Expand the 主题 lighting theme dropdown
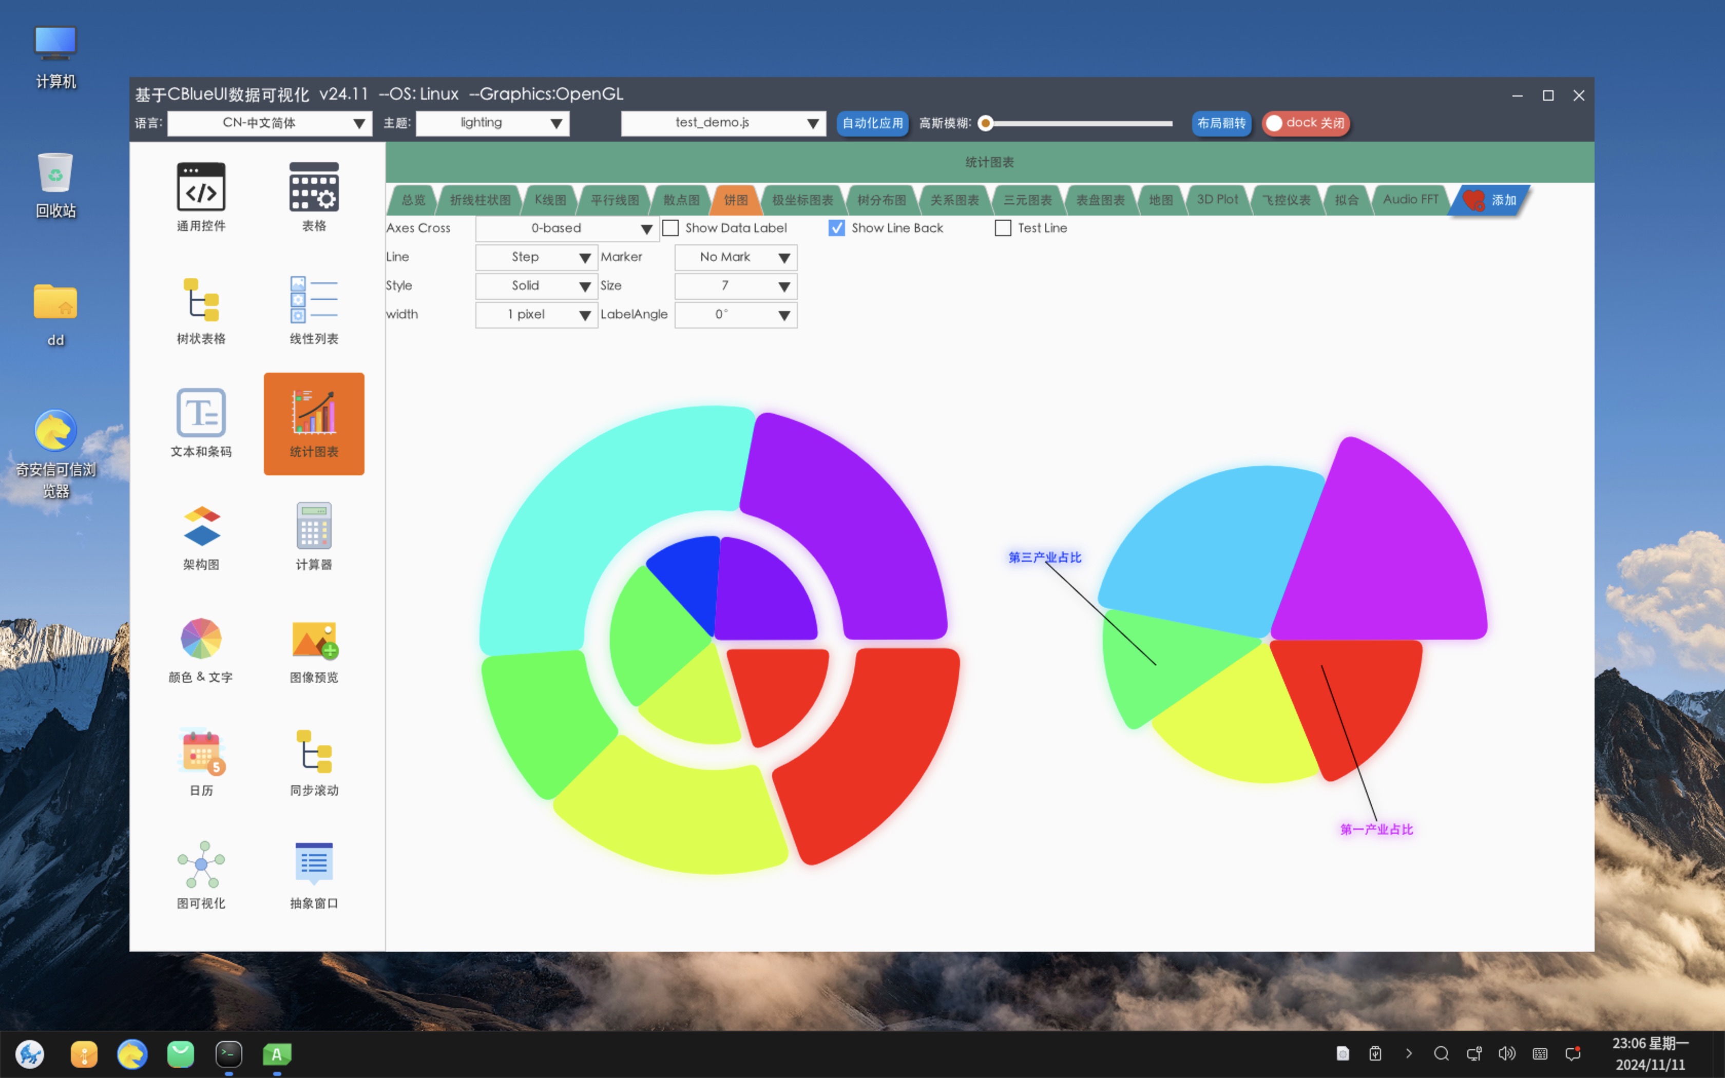The image size is (1725, 1078). (492, 123)
